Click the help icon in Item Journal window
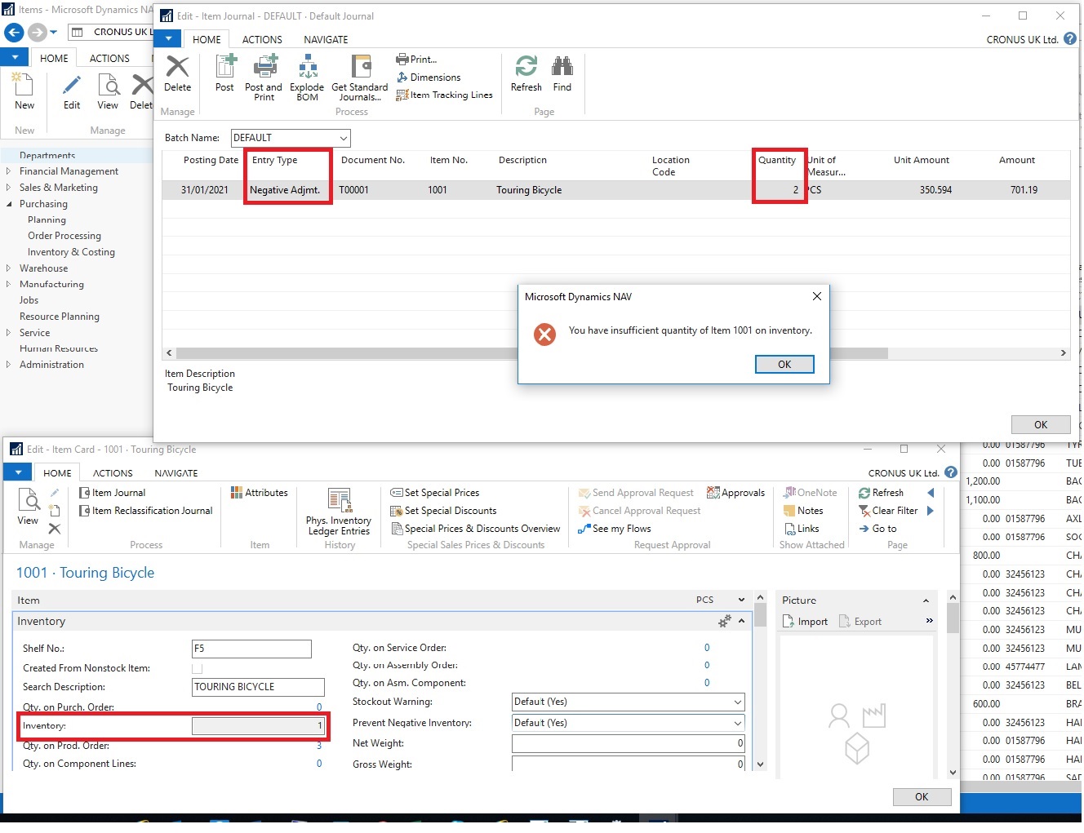This screenshot has width=1084, height=833. (1070, 39)
